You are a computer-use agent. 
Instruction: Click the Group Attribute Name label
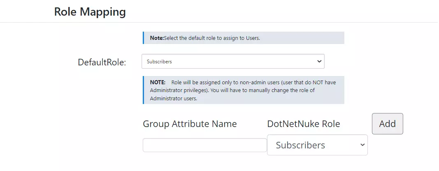(x=190, y=124)
